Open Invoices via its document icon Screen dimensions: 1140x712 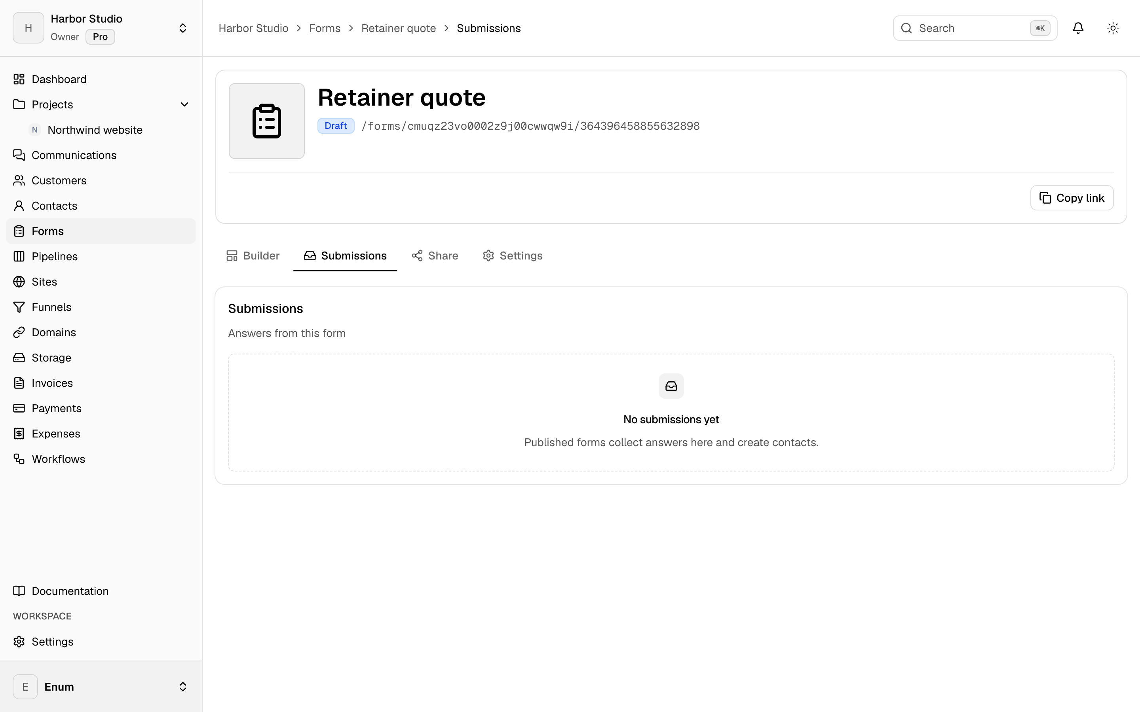pyautogui.click(x=19, y=383)
